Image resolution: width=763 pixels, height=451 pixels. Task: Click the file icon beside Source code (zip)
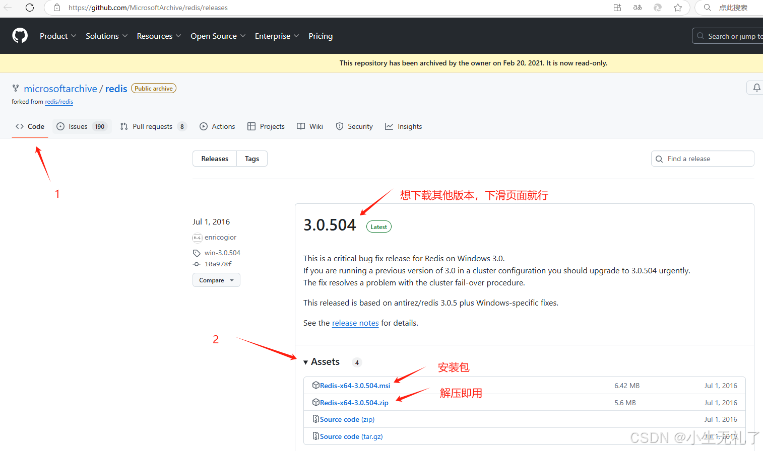315,419
